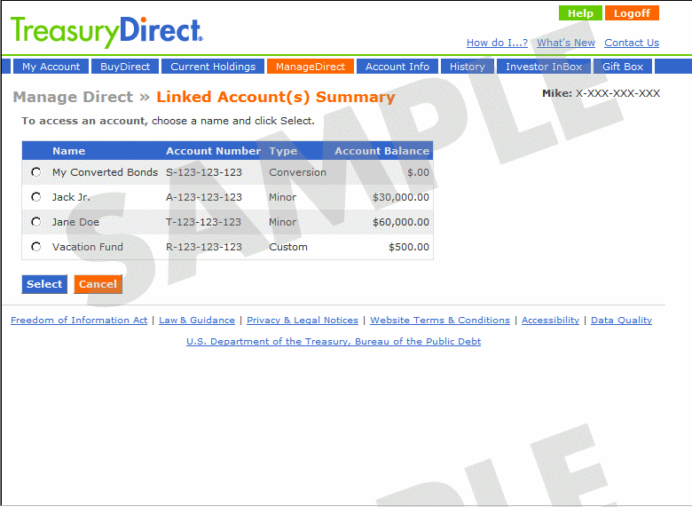Go to the Gift Box tab
This screenshot has height=507, width=692.
tap(623, 67)
